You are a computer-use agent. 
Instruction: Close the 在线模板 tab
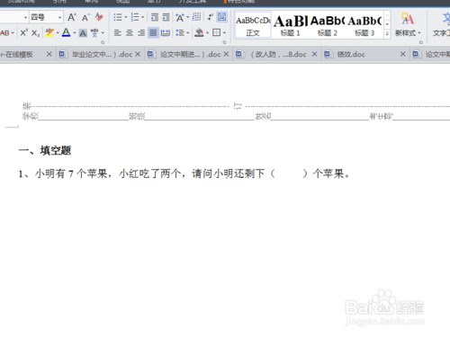coord(49,54)
